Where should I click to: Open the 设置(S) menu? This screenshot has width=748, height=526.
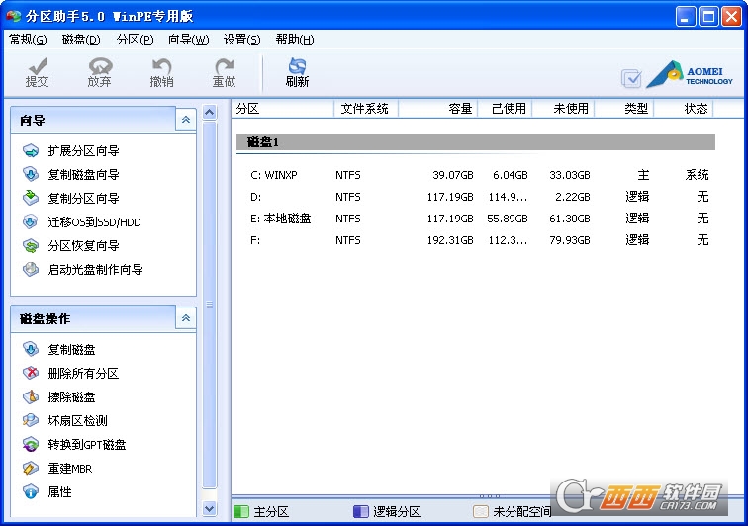tap(241, 40)
